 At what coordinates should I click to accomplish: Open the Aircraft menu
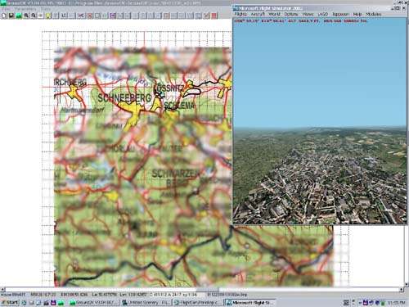tap(258, 14)
